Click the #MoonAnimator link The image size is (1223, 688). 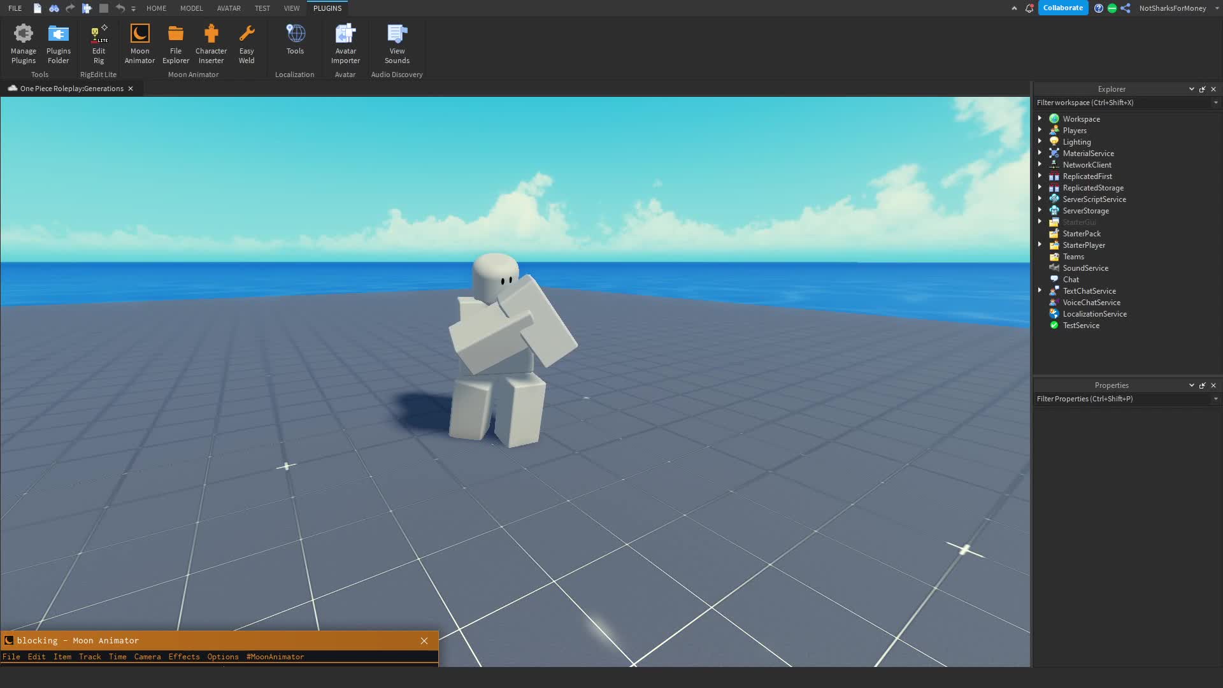click(275, 656)
